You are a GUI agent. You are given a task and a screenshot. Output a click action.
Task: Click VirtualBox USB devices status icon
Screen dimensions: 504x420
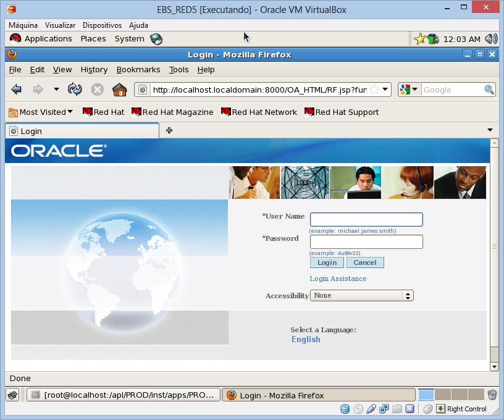point(371,409)
